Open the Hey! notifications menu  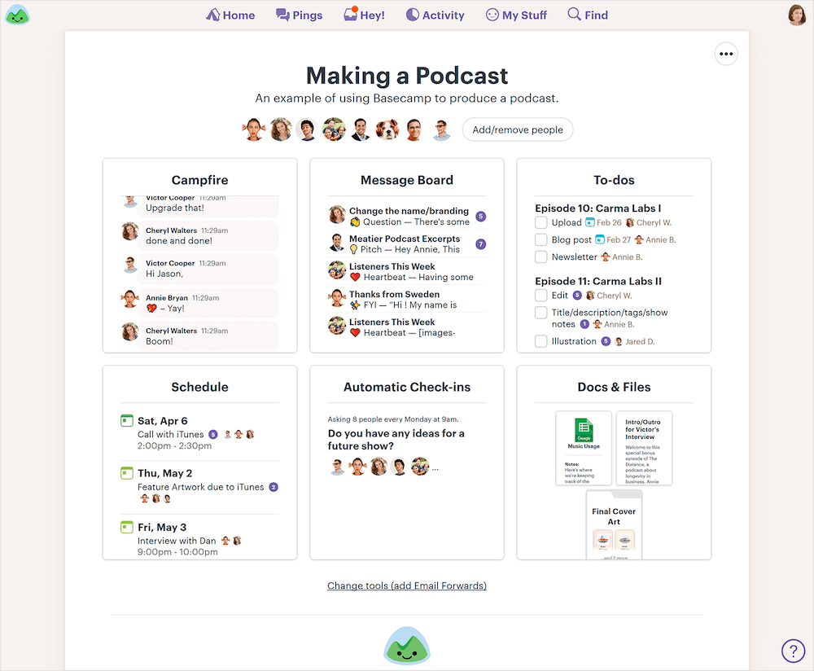click(364, 15)
